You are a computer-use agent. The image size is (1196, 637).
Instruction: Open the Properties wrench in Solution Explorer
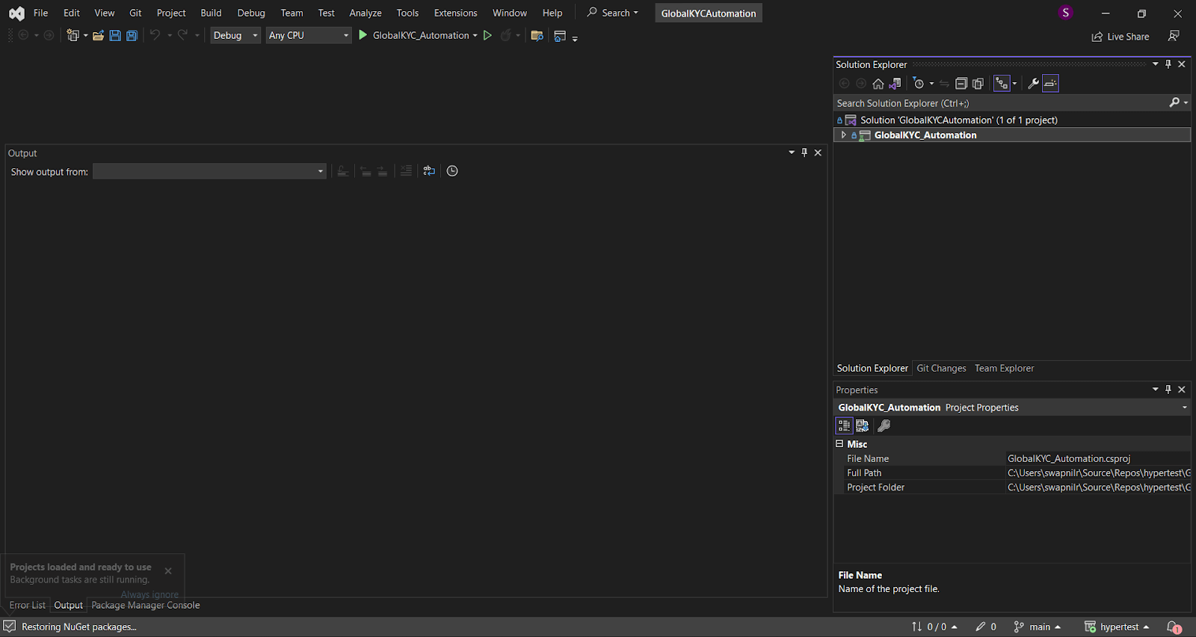[1033, 84]
